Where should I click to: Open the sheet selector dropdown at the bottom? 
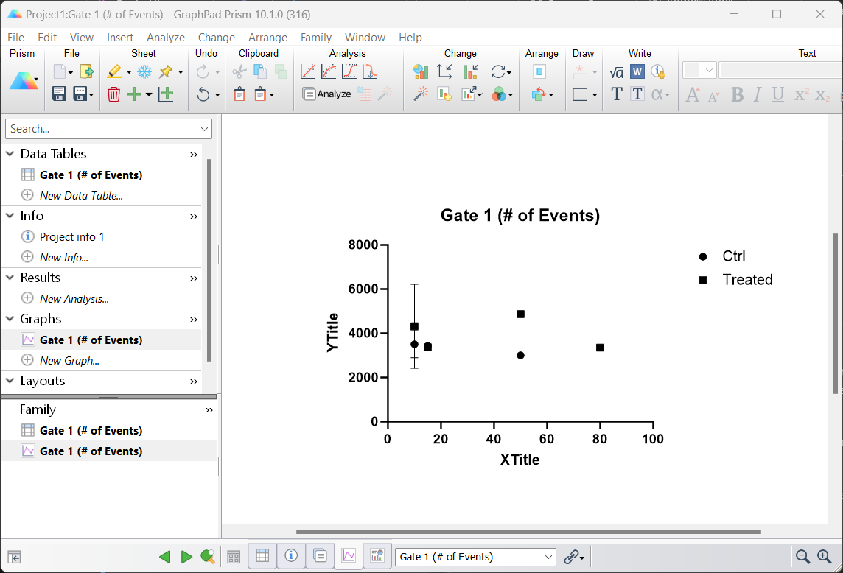pos(548,557)
